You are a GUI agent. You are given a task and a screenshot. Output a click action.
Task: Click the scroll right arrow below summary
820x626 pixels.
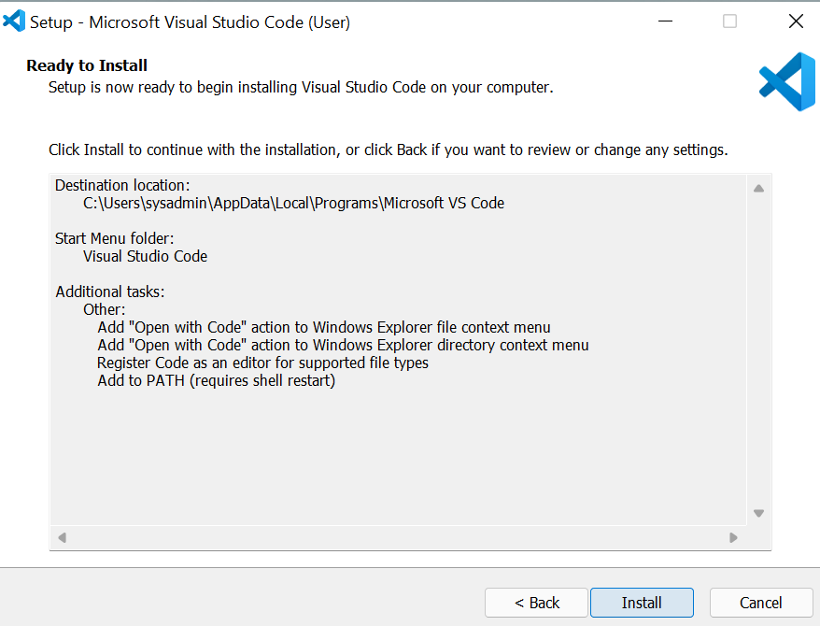point(733,537)
